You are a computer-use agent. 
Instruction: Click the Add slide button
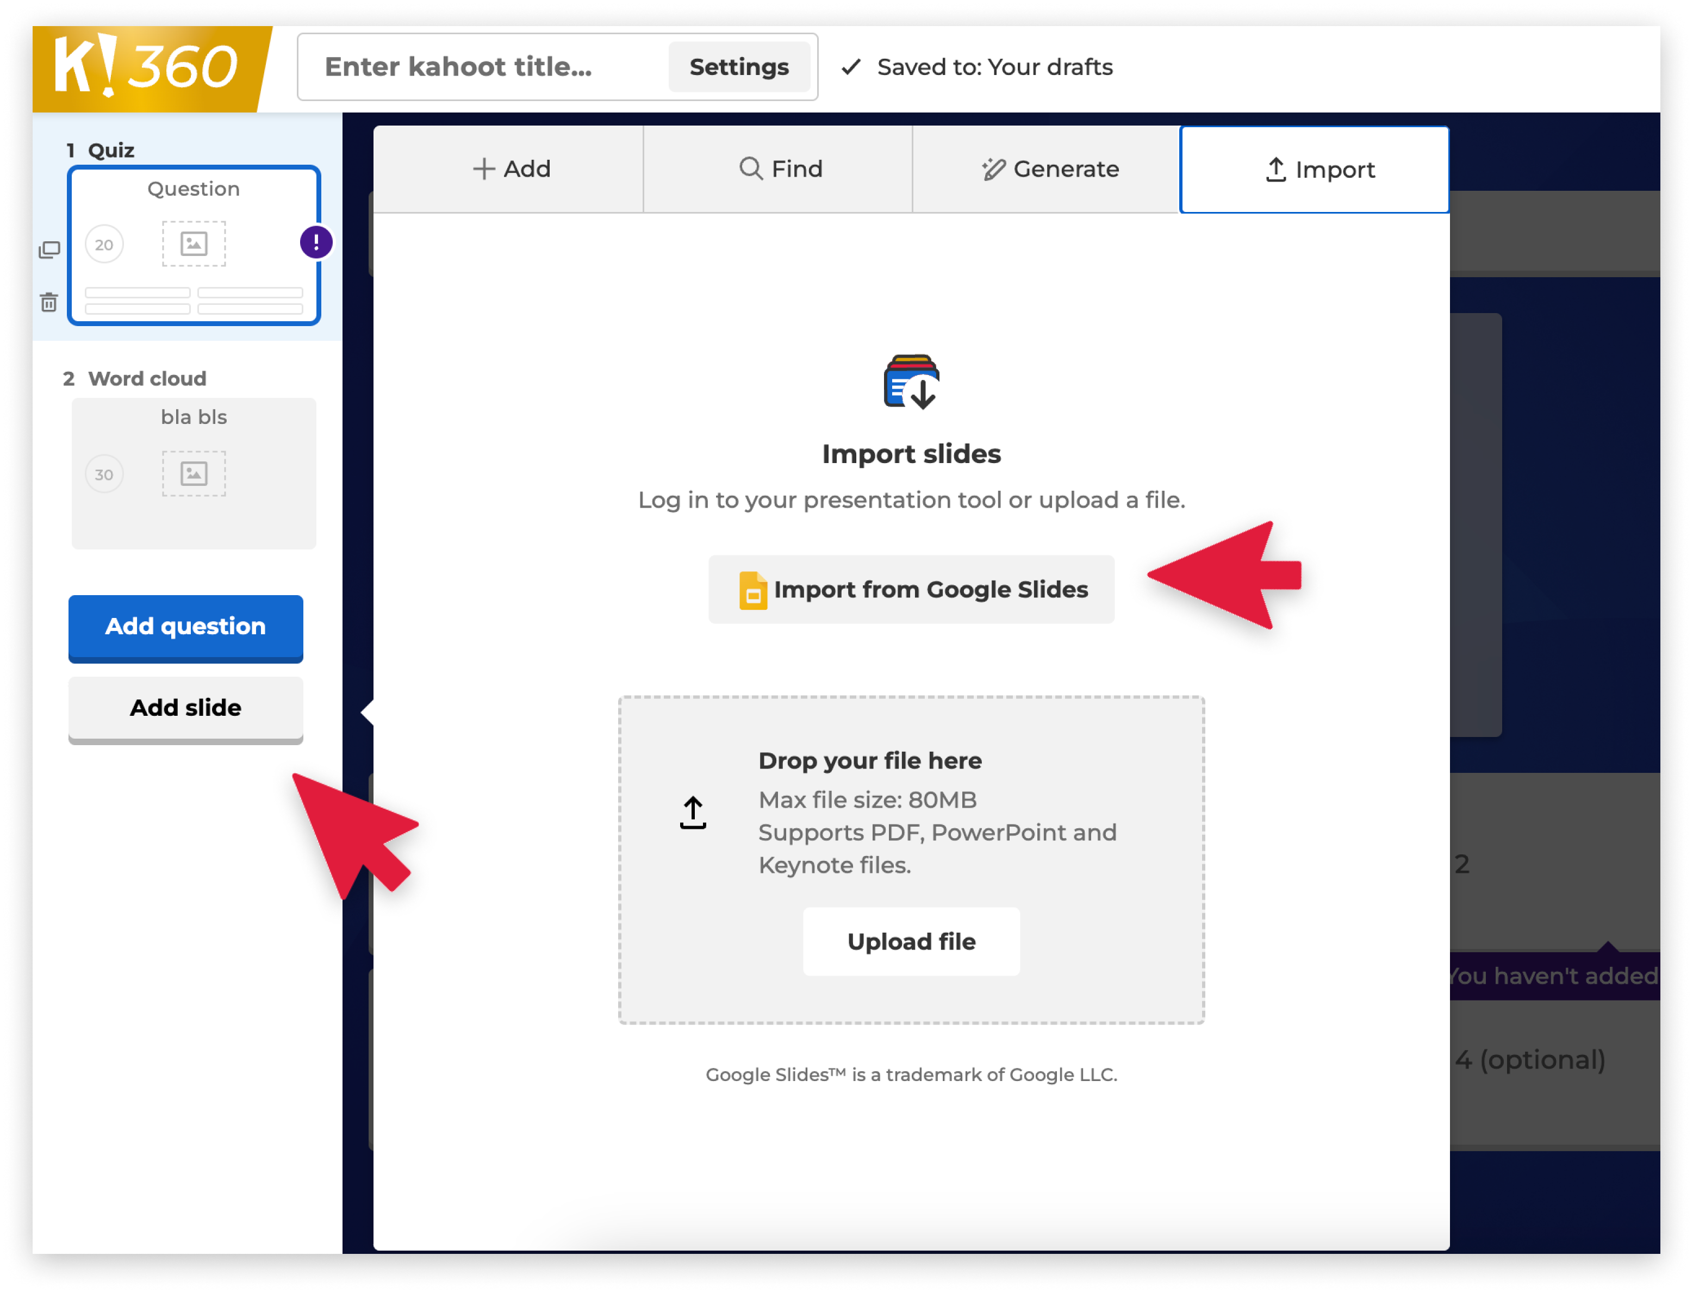[185, 710]
